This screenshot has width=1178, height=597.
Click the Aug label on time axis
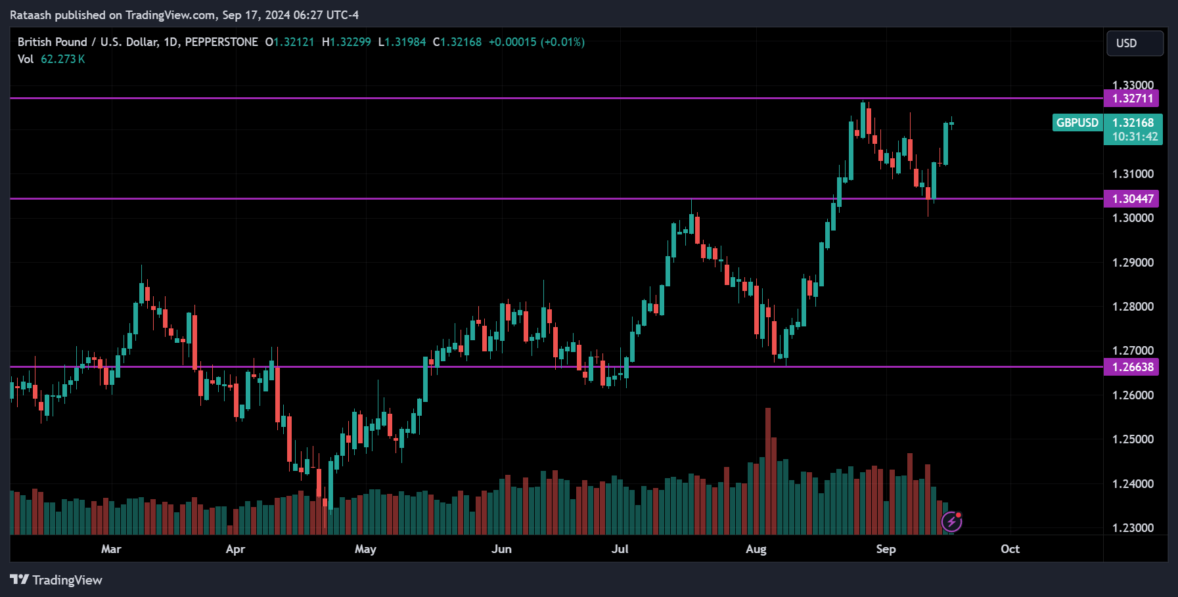click(756, 549)
